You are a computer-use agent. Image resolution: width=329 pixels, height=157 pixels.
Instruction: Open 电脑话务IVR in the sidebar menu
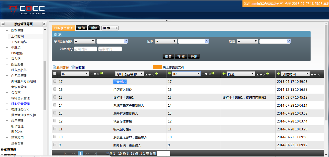[x=20, y=109]
